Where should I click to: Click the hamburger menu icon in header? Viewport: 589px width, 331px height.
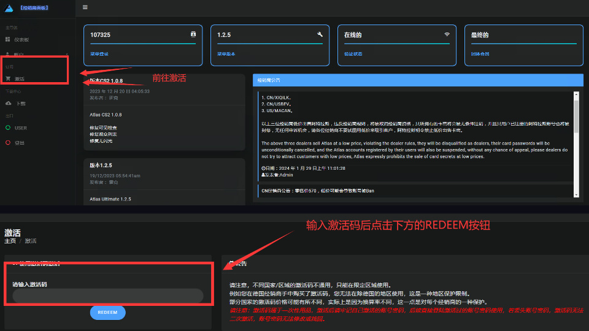click(85, 7)
